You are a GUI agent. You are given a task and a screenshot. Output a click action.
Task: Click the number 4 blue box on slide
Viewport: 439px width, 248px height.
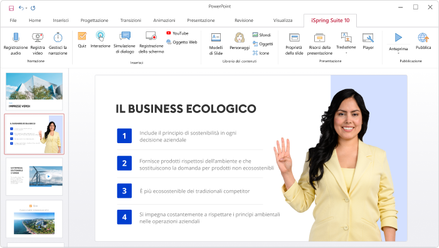click(x=124, y=217)
